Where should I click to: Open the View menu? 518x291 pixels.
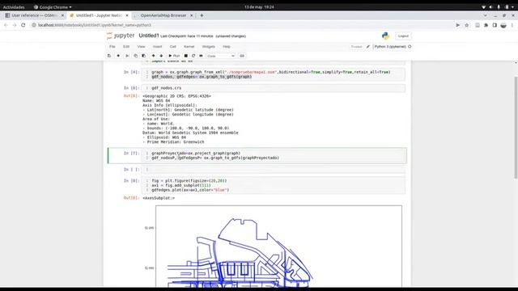pos(141,47)
